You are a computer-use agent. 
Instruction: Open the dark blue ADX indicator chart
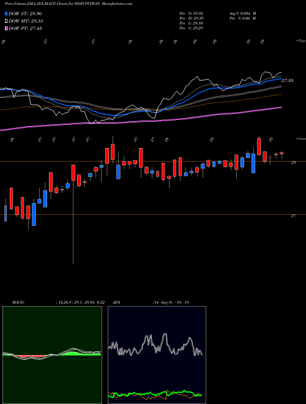click(x=157, y=355)
